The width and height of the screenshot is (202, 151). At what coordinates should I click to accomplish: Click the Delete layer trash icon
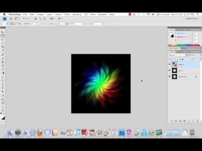197,121
